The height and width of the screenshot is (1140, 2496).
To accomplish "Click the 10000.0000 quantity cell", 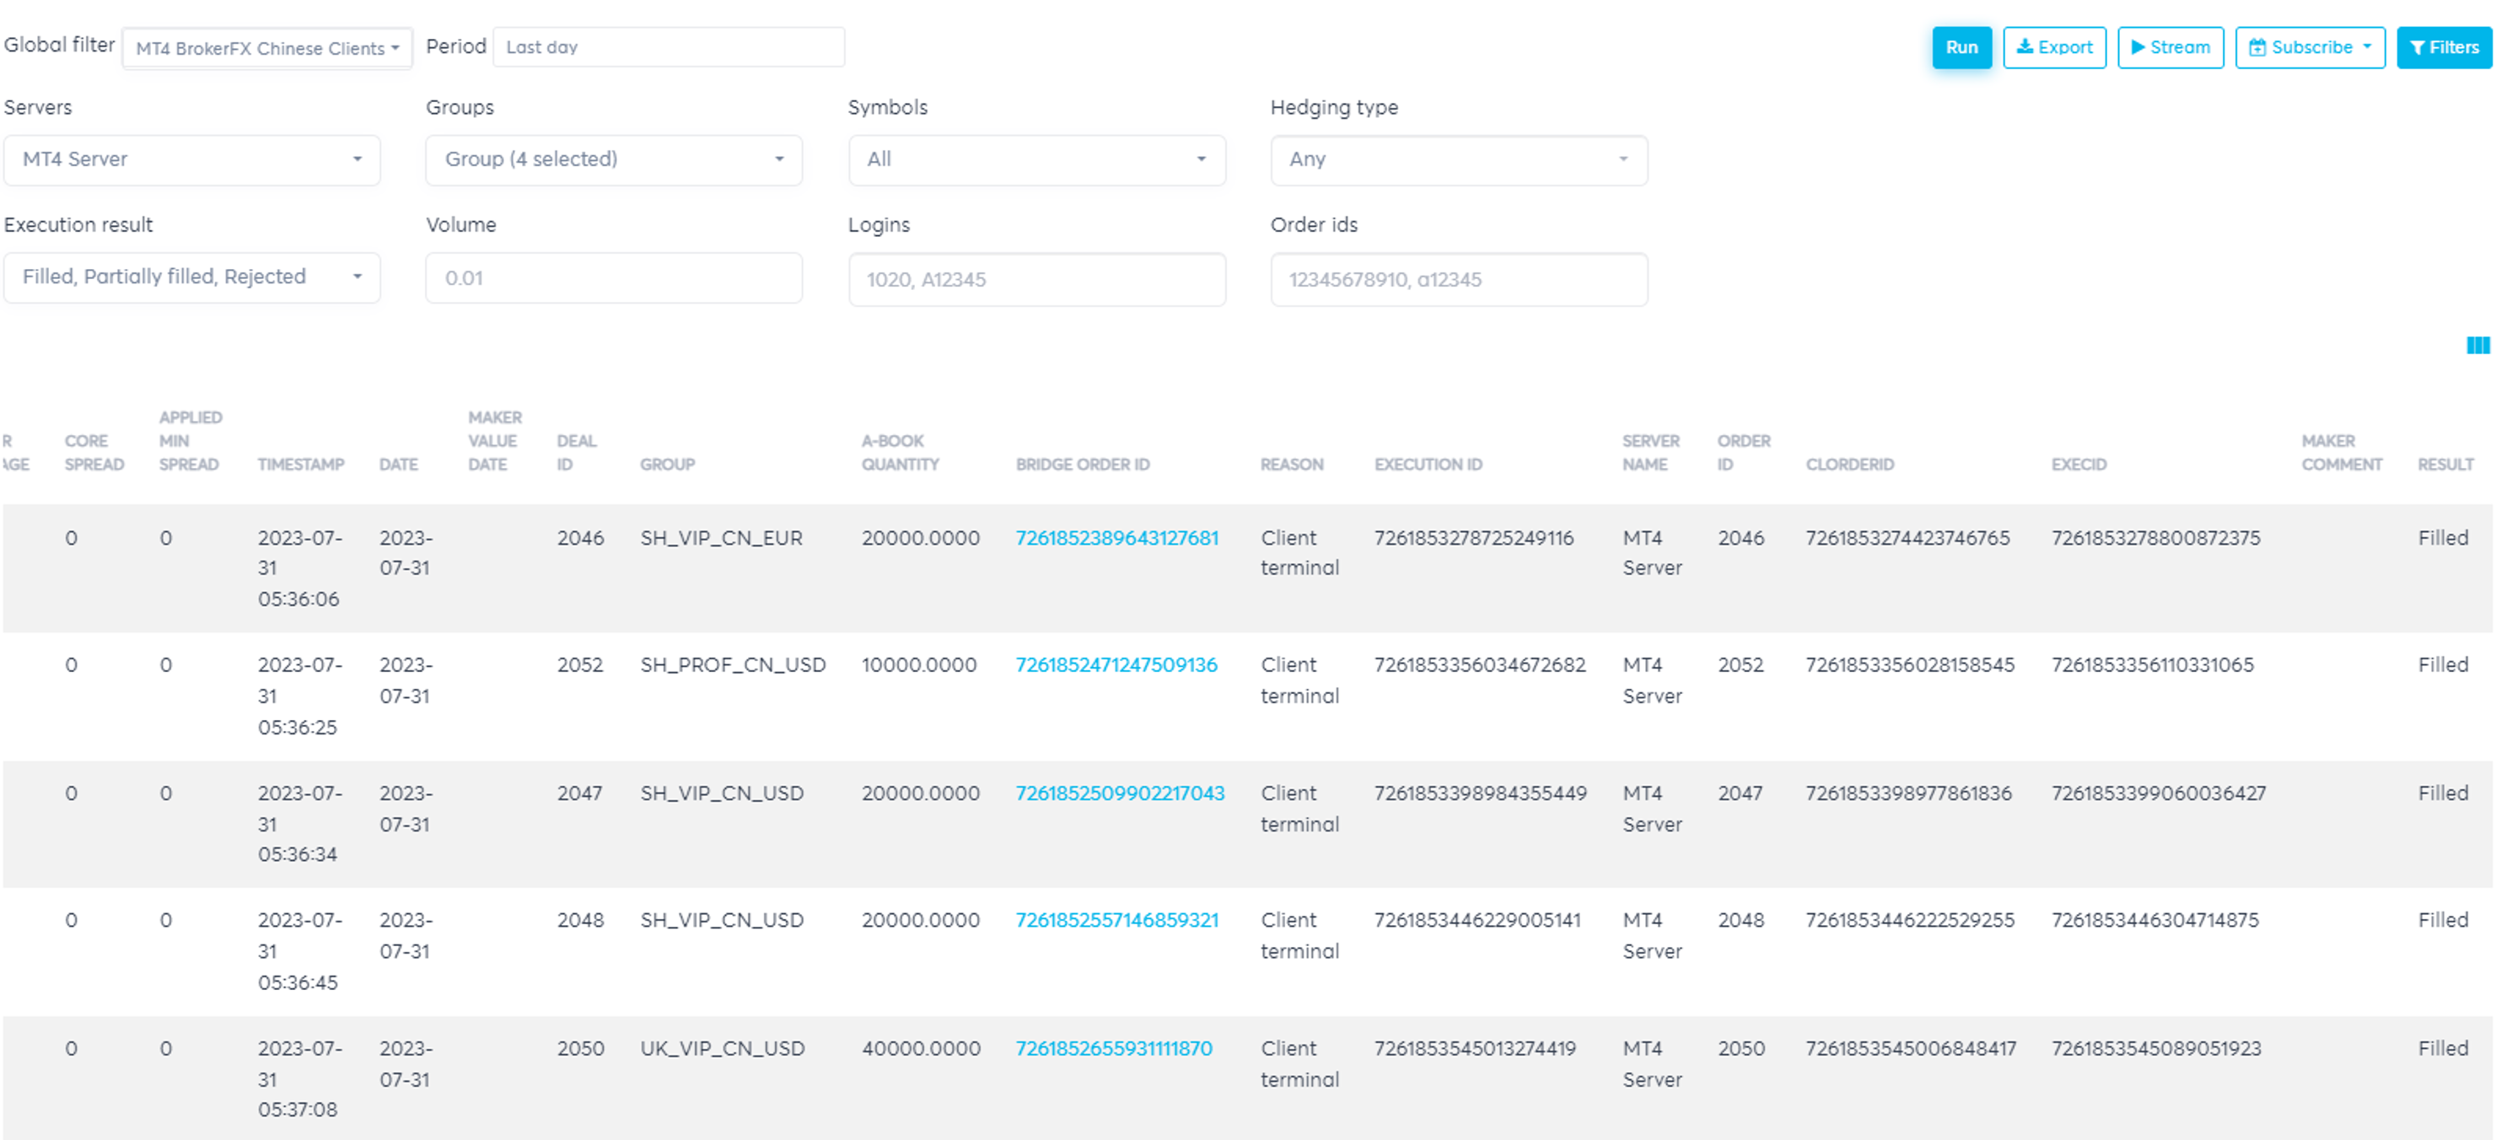I will tap(918, 665).
